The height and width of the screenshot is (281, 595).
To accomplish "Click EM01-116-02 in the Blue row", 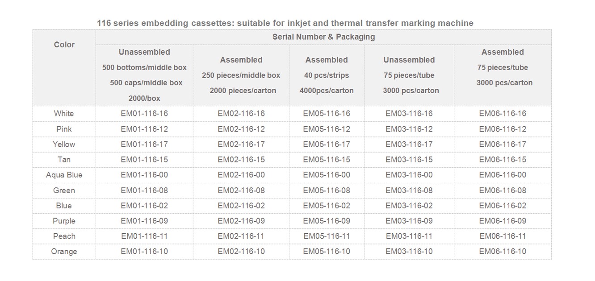I will click(x=144, y=206).
